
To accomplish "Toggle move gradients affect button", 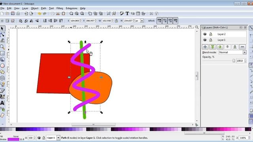I will (170, 21).
